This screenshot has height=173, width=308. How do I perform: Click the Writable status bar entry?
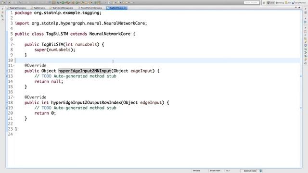click(x=196, y=171)
